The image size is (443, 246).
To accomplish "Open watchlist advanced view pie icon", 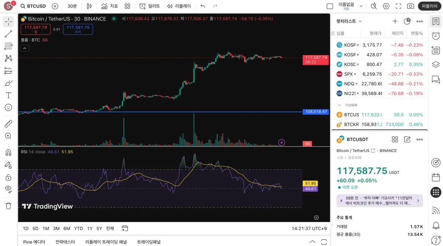I will pos(407,21).
